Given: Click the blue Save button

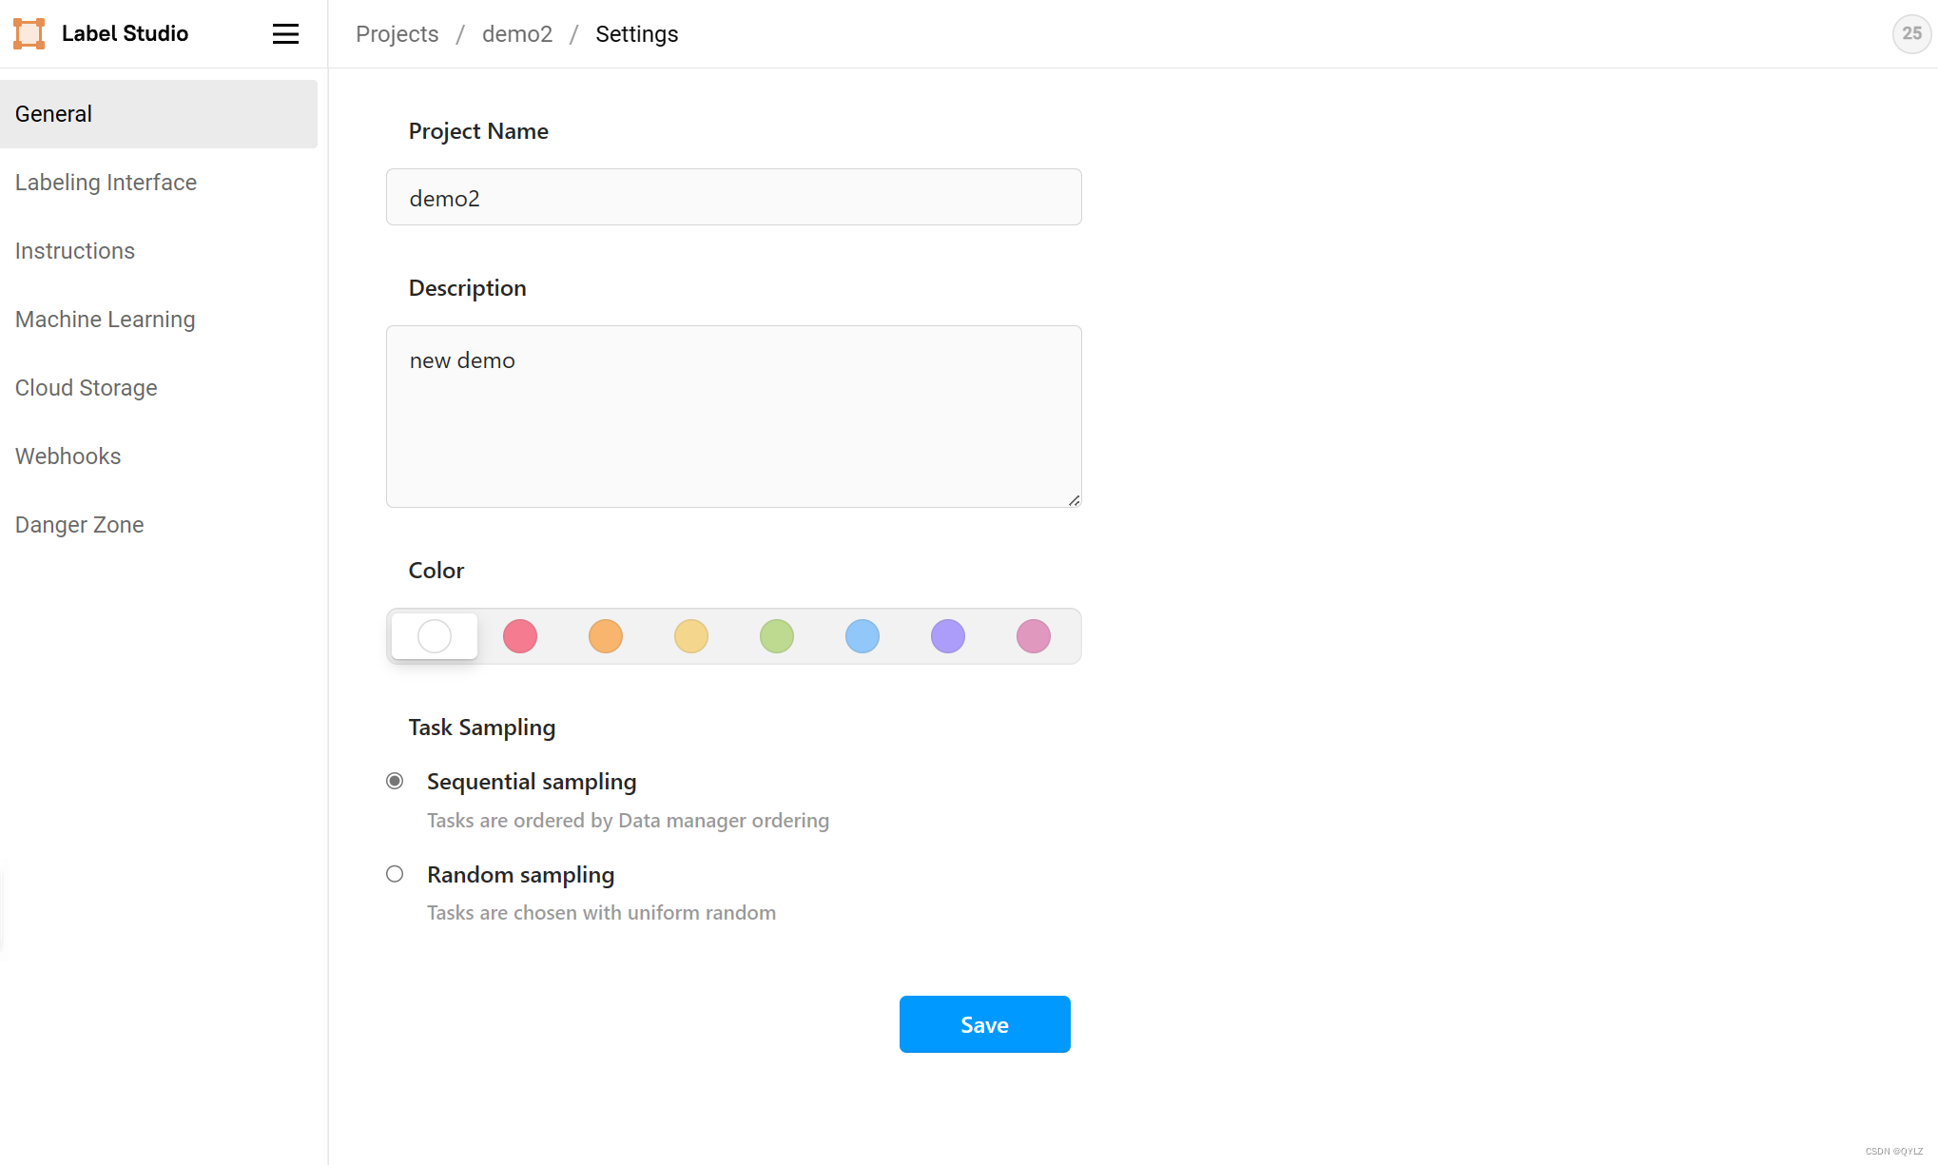Looking at the screenshot, I should tap(984, 1024).
